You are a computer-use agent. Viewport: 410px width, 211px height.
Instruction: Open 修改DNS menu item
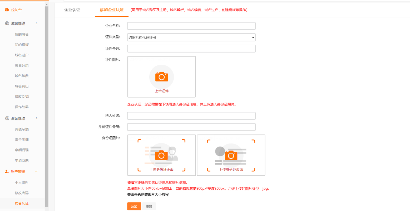(x=22, y=97)
